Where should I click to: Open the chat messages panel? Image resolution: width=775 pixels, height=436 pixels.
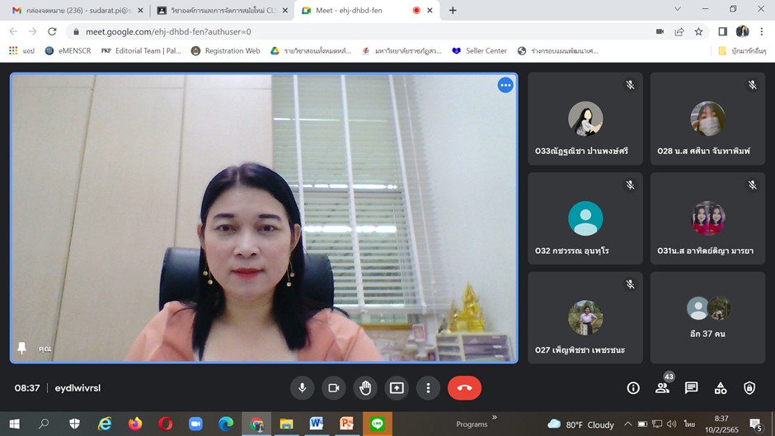pos(691,388)
